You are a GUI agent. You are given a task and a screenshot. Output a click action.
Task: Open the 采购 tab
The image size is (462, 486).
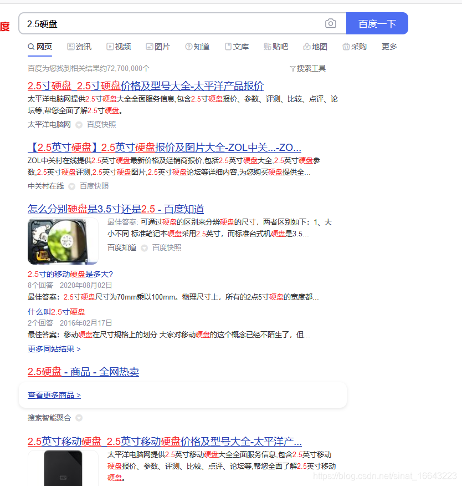(x=355, y=47)
